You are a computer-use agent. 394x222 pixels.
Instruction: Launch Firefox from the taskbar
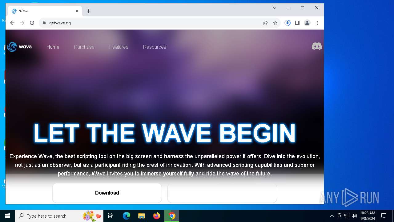pyautogui.click(x=157, y=216)
